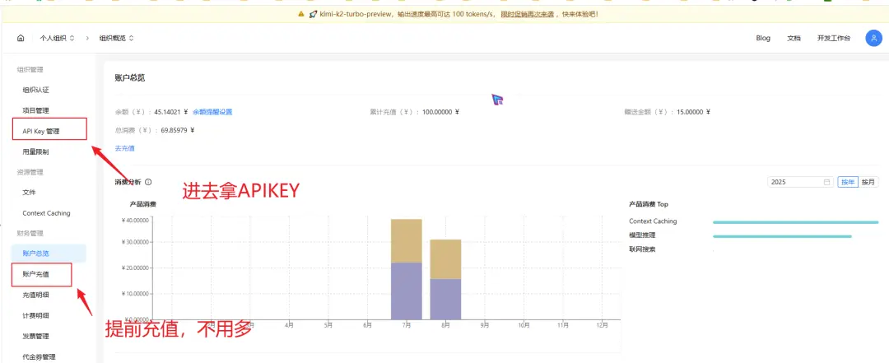
Task: Expand the 个人组织 dropdown
Action: 57,38
